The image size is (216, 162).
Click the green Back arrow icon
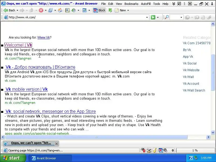click(5, 10)
